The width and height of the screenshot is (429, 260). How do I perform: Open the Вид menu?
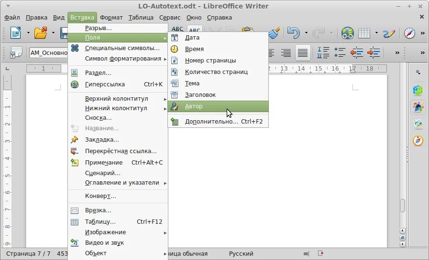coord(58,18)
